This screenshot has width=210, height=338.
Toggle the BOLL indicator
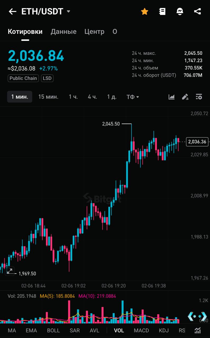point(53,330)
